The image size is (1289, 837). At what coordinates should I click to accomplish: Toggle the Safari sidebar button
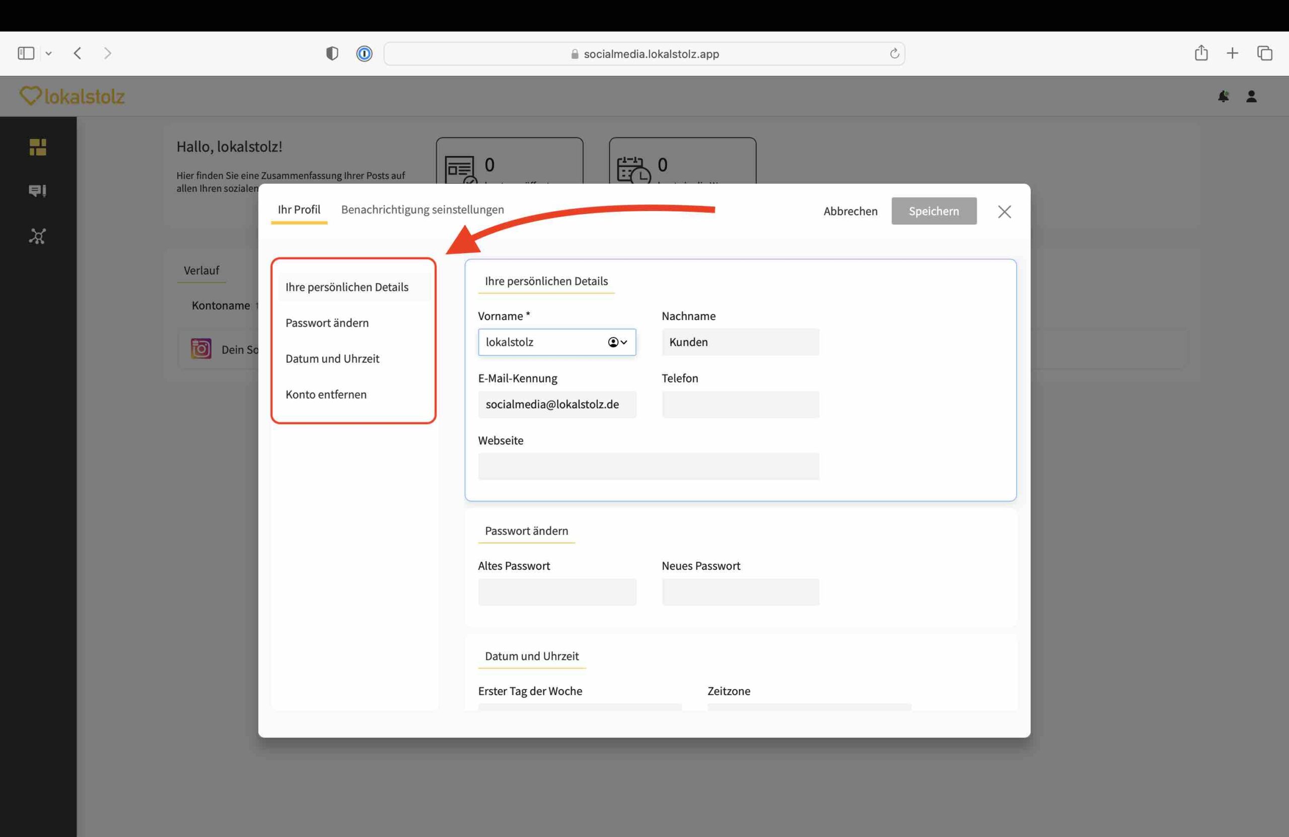(26, 53)
